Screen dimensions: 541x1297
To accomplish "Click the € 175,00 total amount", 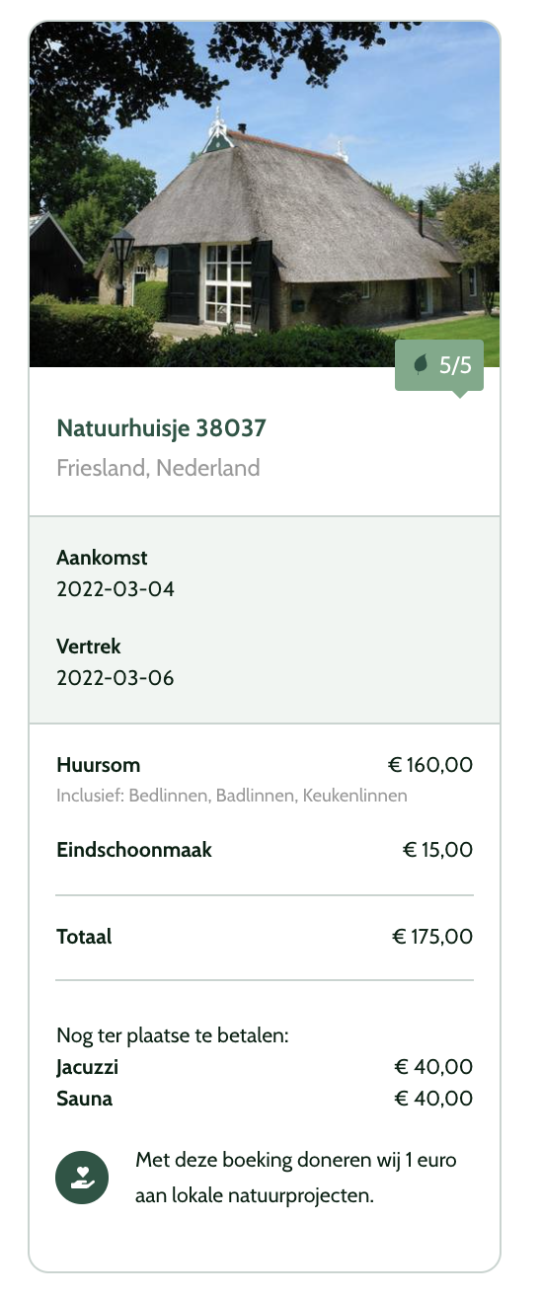I will point(432,937).
